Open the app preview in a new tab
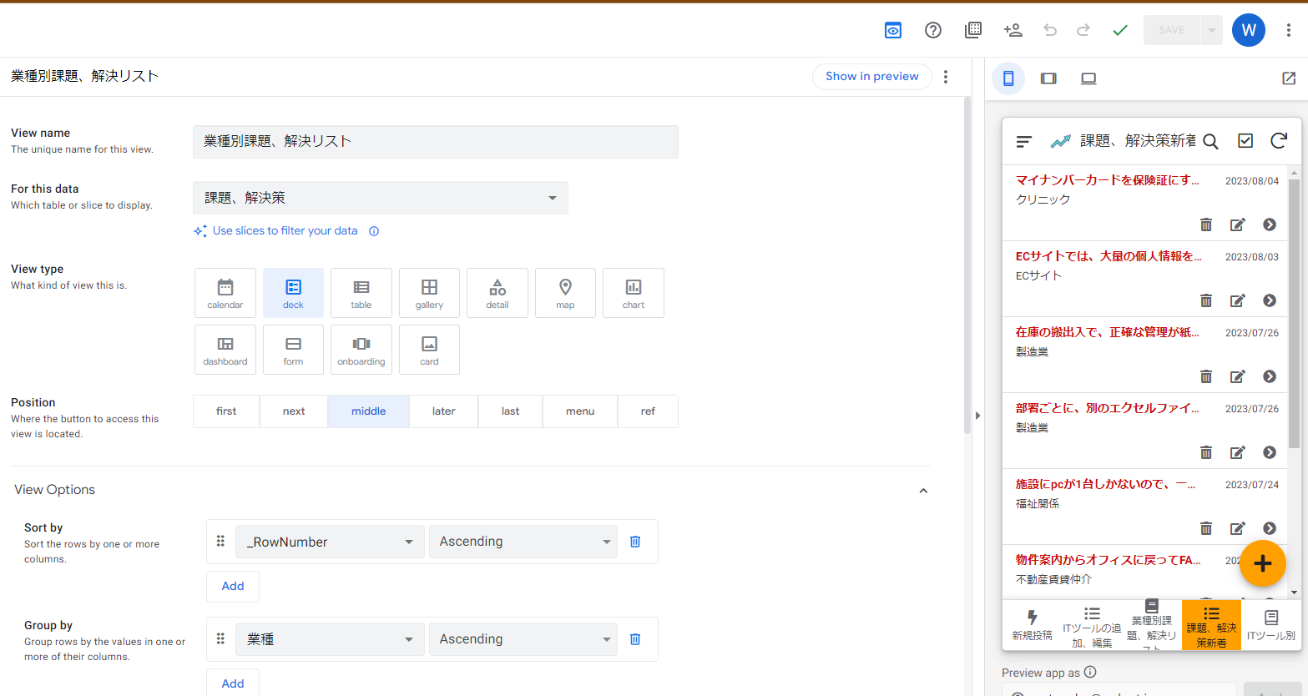 tap(1287, 78)
